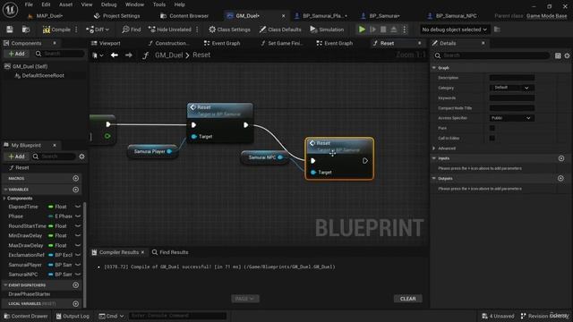573x322 pixels.
Task: Click the 4 Unsaved indicator
Action: [x=498, y=316]
